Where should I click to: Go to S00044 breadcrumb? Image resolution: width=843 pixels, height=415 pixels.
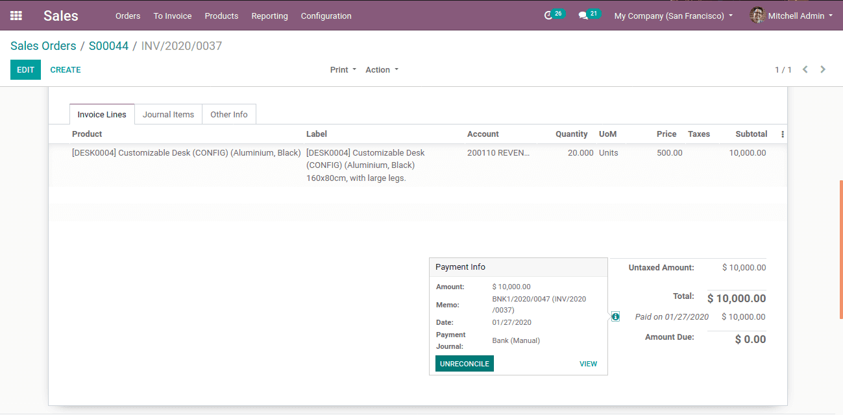[x=108, y=46]
